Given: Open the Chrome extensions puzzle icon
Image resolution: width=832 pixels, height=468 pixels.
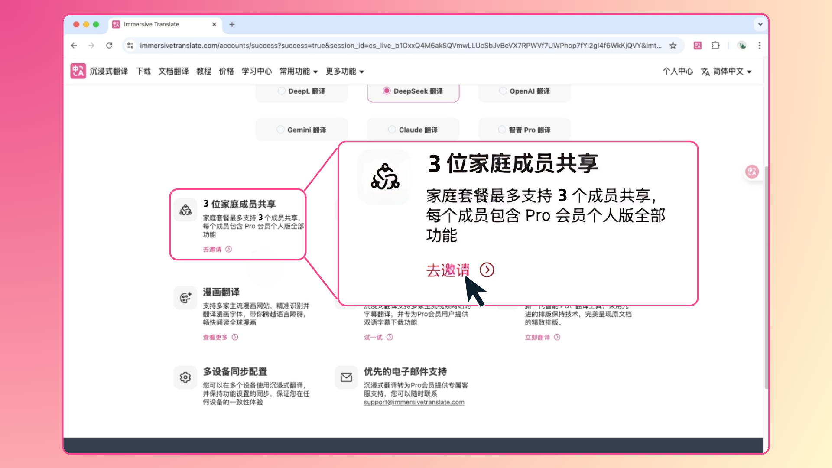Looking at the screenshot, I should click(x=715, y=45).
